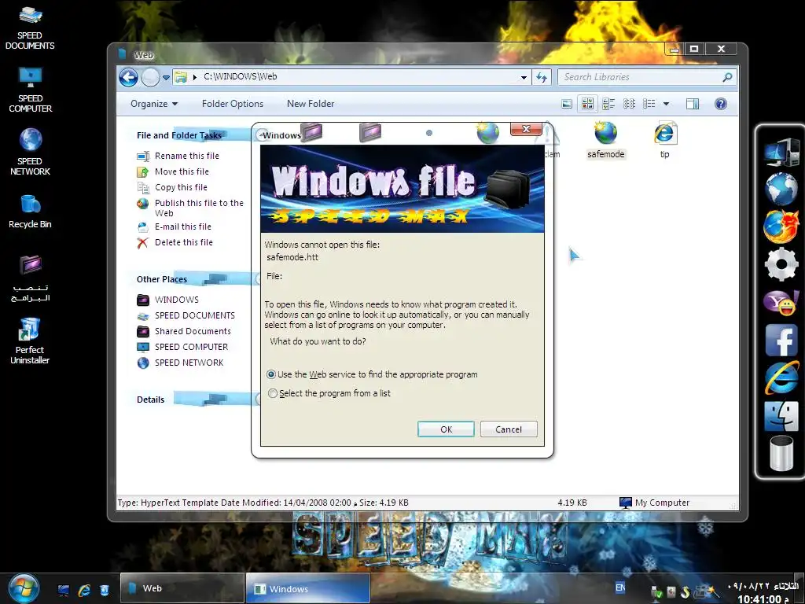This screenshot has width=805, height=604.
Task: Switch to thumbnails view icon
Action: click(x=587, y=104)
